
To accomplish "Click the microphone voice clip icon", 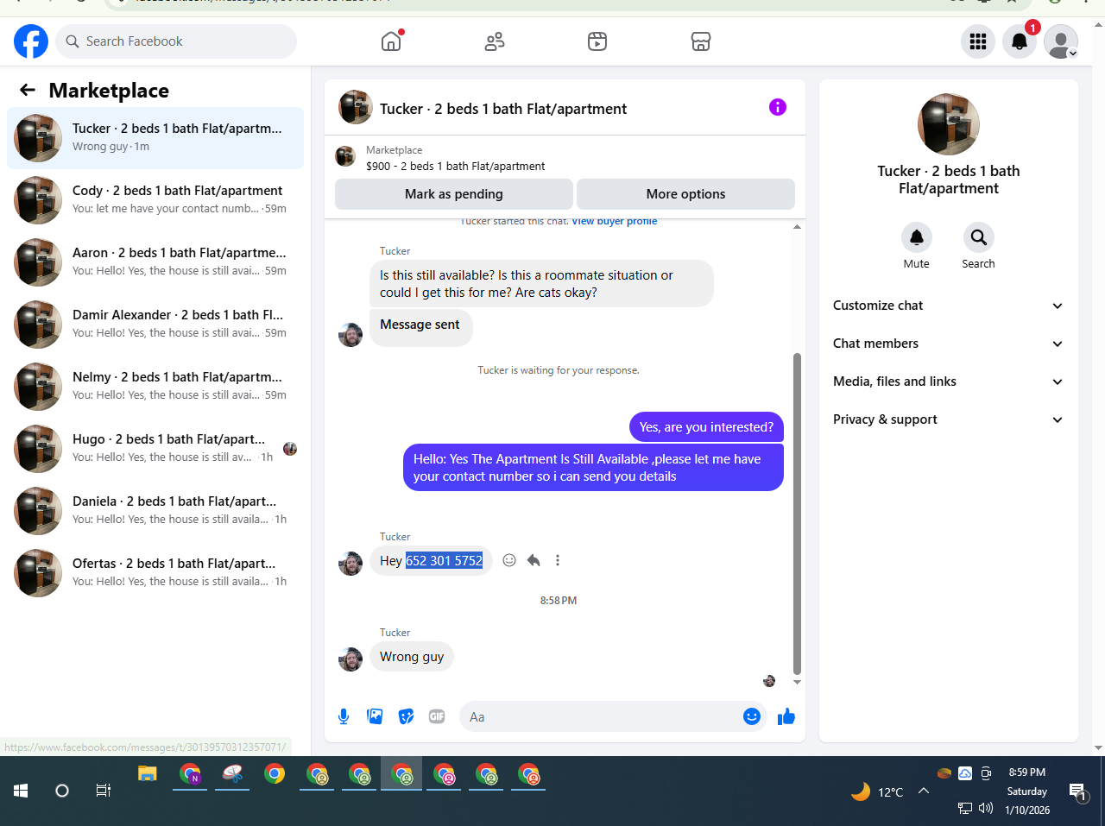I will point(344,716).
